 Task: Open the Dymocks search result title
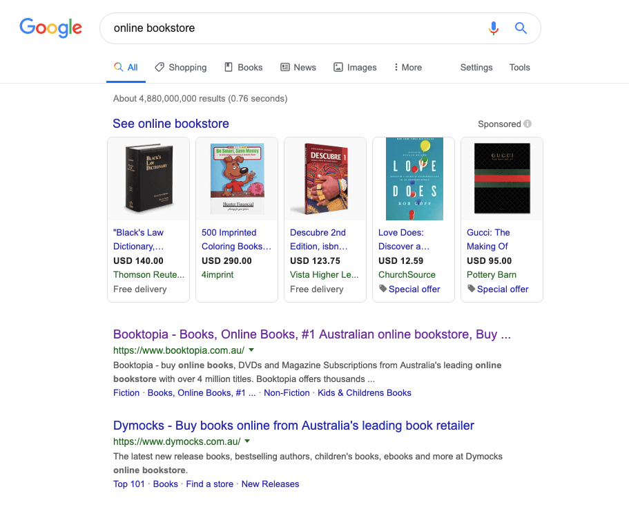(293, 425)
